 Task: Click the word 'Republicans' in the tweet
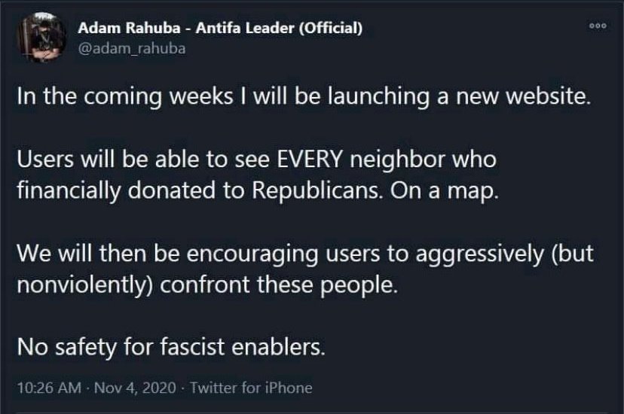[315, 190]
